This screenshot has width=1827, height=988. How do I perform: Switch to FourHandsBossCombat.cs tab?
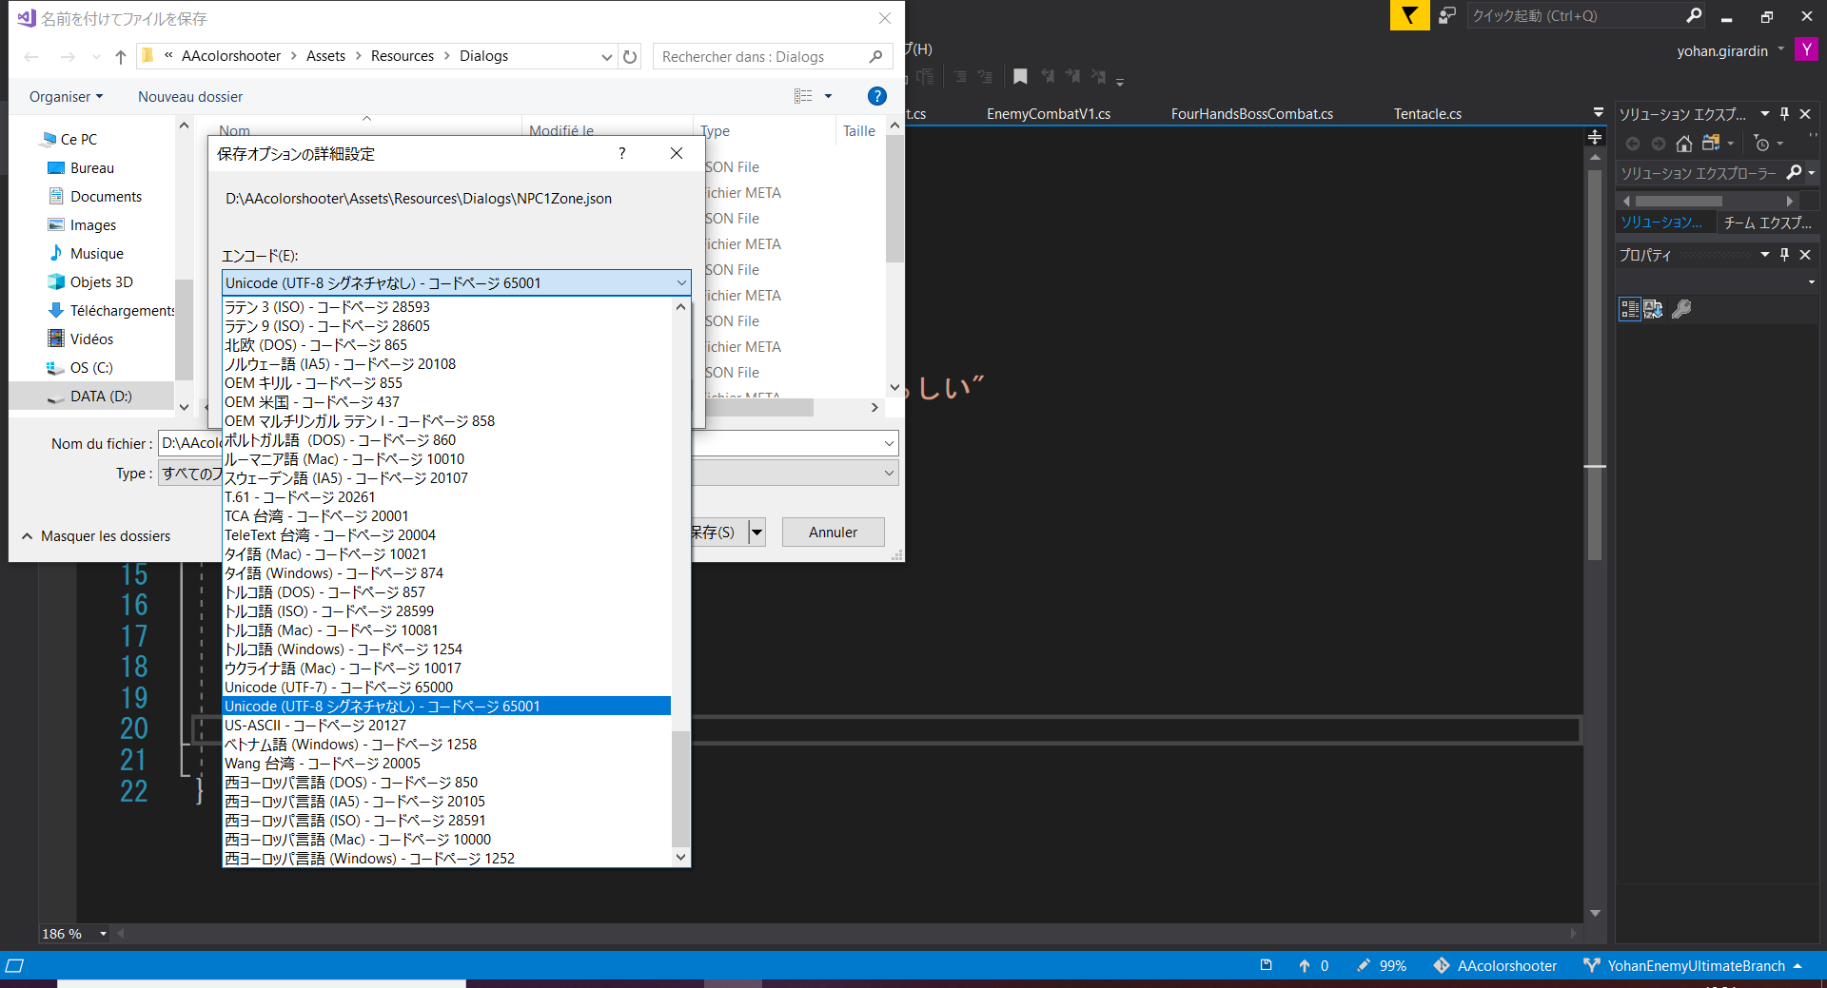(x=1251, y=113)
